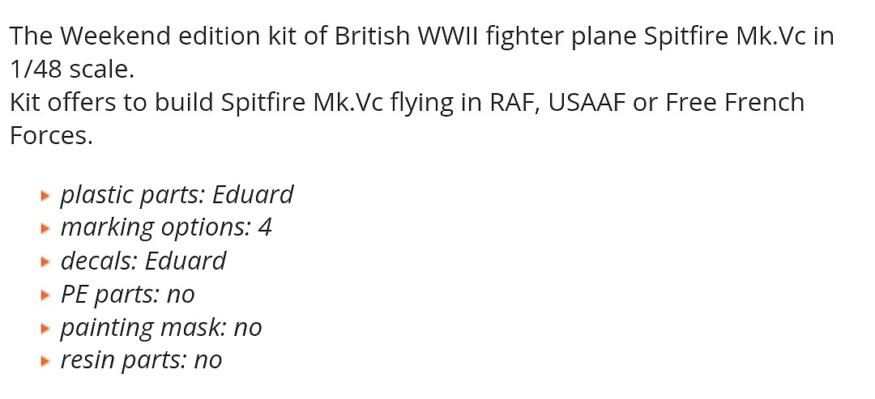Click the bullet arrow before "marking options"
The width and height of the screenshot is (875, 399).
(x=45, y=229)
